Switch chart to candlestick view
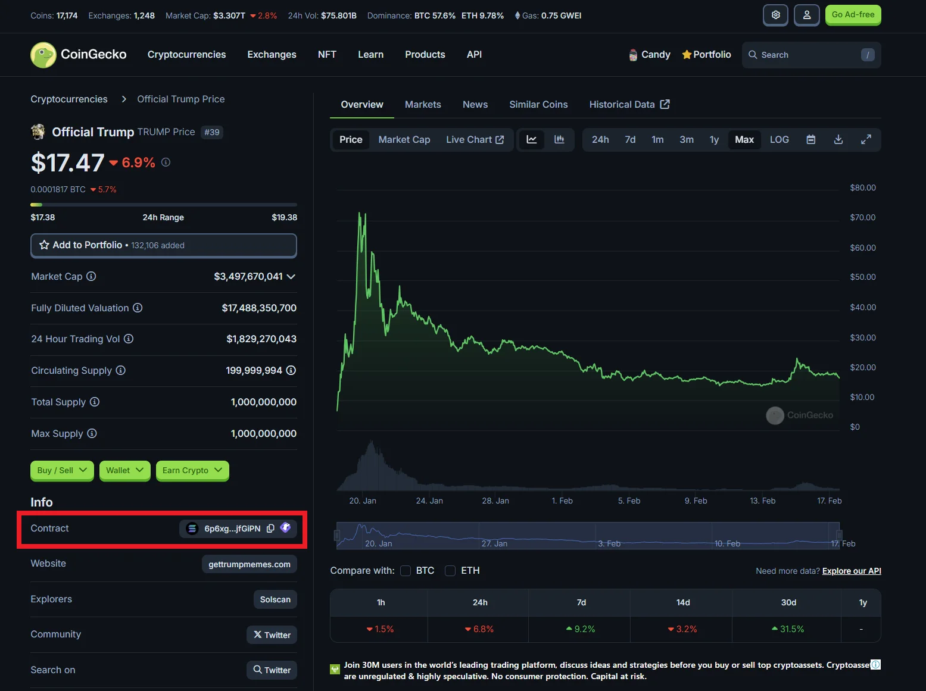 [x=559, y=139]
